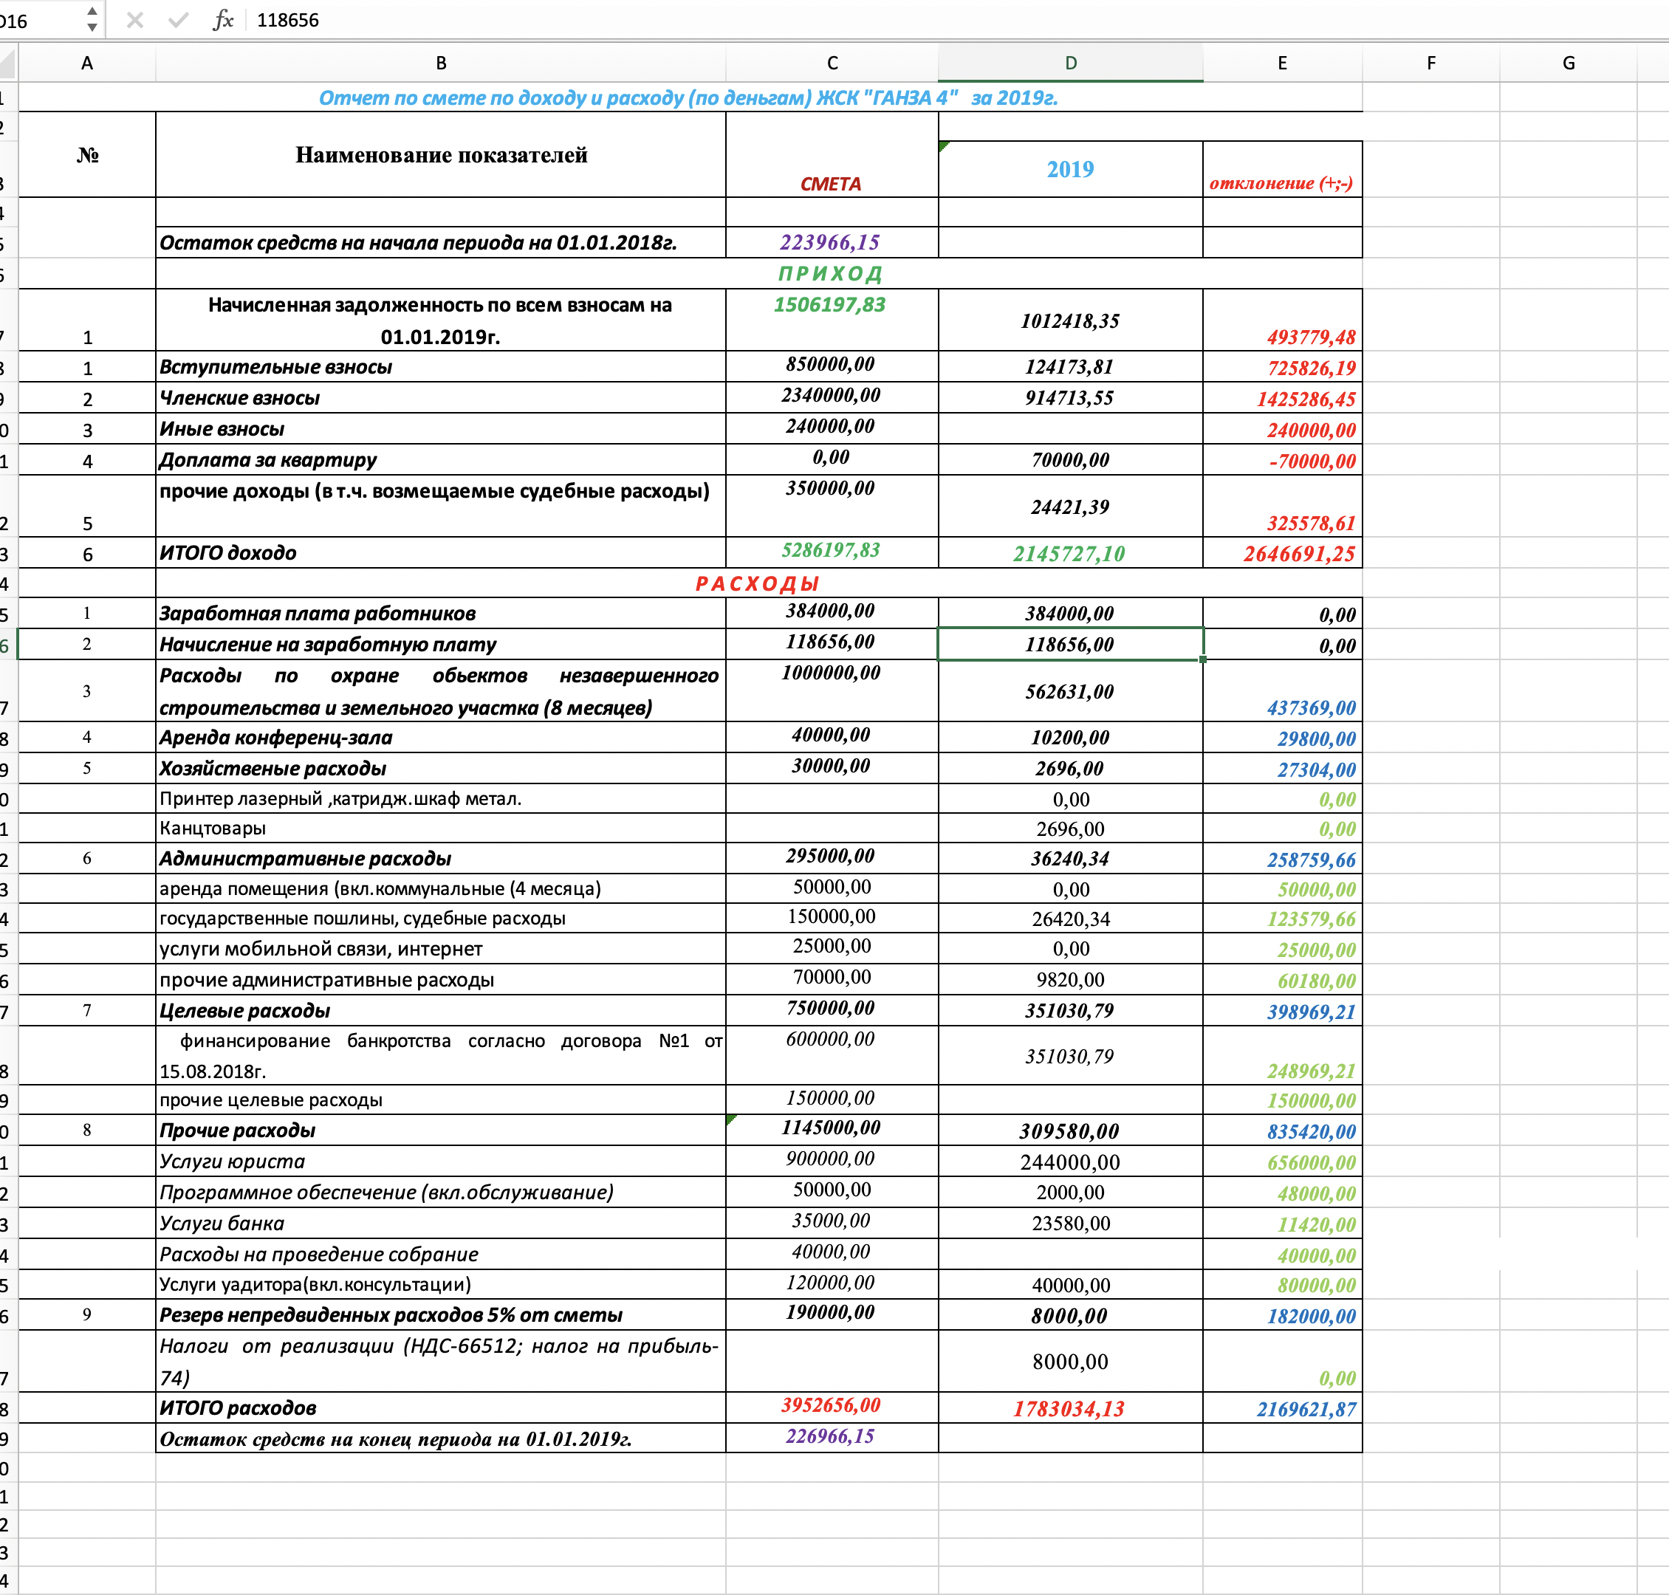Click cell 562631,00

(1070, 691)
